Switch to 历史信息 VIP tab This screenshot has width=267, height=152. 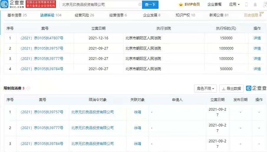point(253,15)
